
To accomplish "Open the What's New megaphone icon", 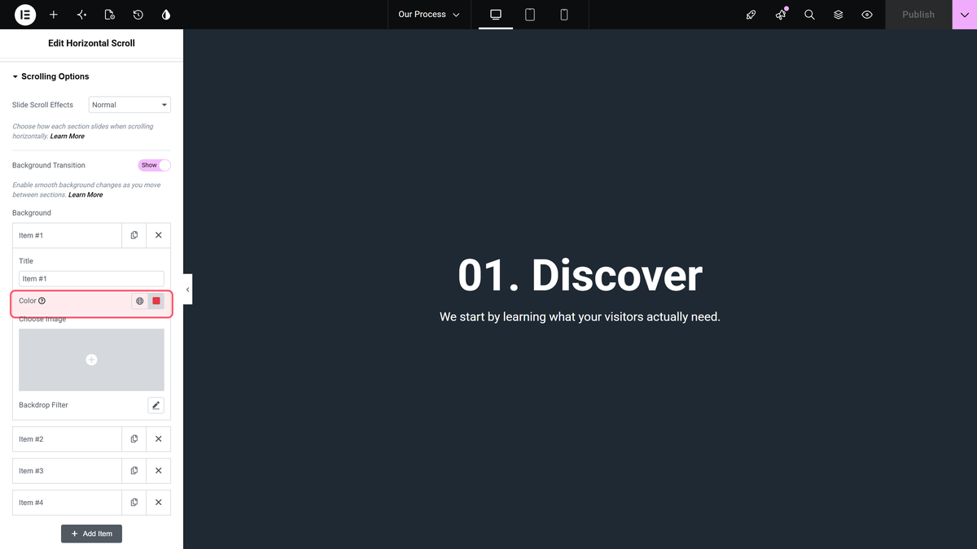I will (781, 15).
